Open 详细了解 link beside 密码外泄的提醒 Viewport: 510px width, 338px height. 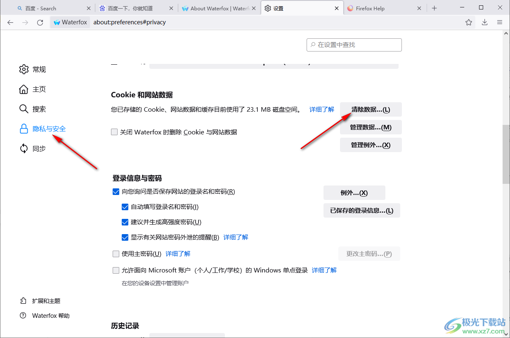(236, 237)
